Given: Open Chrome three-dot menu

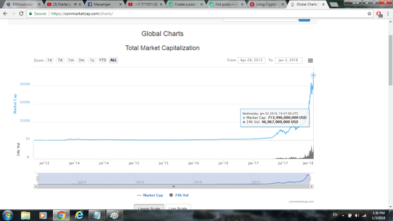Looking at the screenshot, I should [x=388, y=14].
